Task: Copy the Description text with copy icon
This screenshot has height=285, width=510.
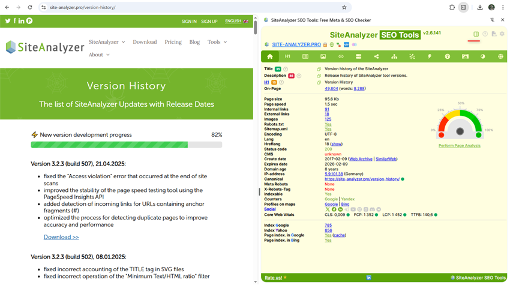Action: coord(319,76)
